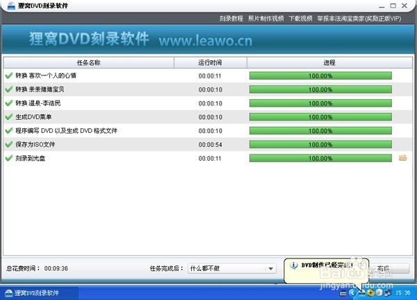This screenshot has height=300, width=417.
Task: Click the 运行时间 column header
Action: point(210,63)
